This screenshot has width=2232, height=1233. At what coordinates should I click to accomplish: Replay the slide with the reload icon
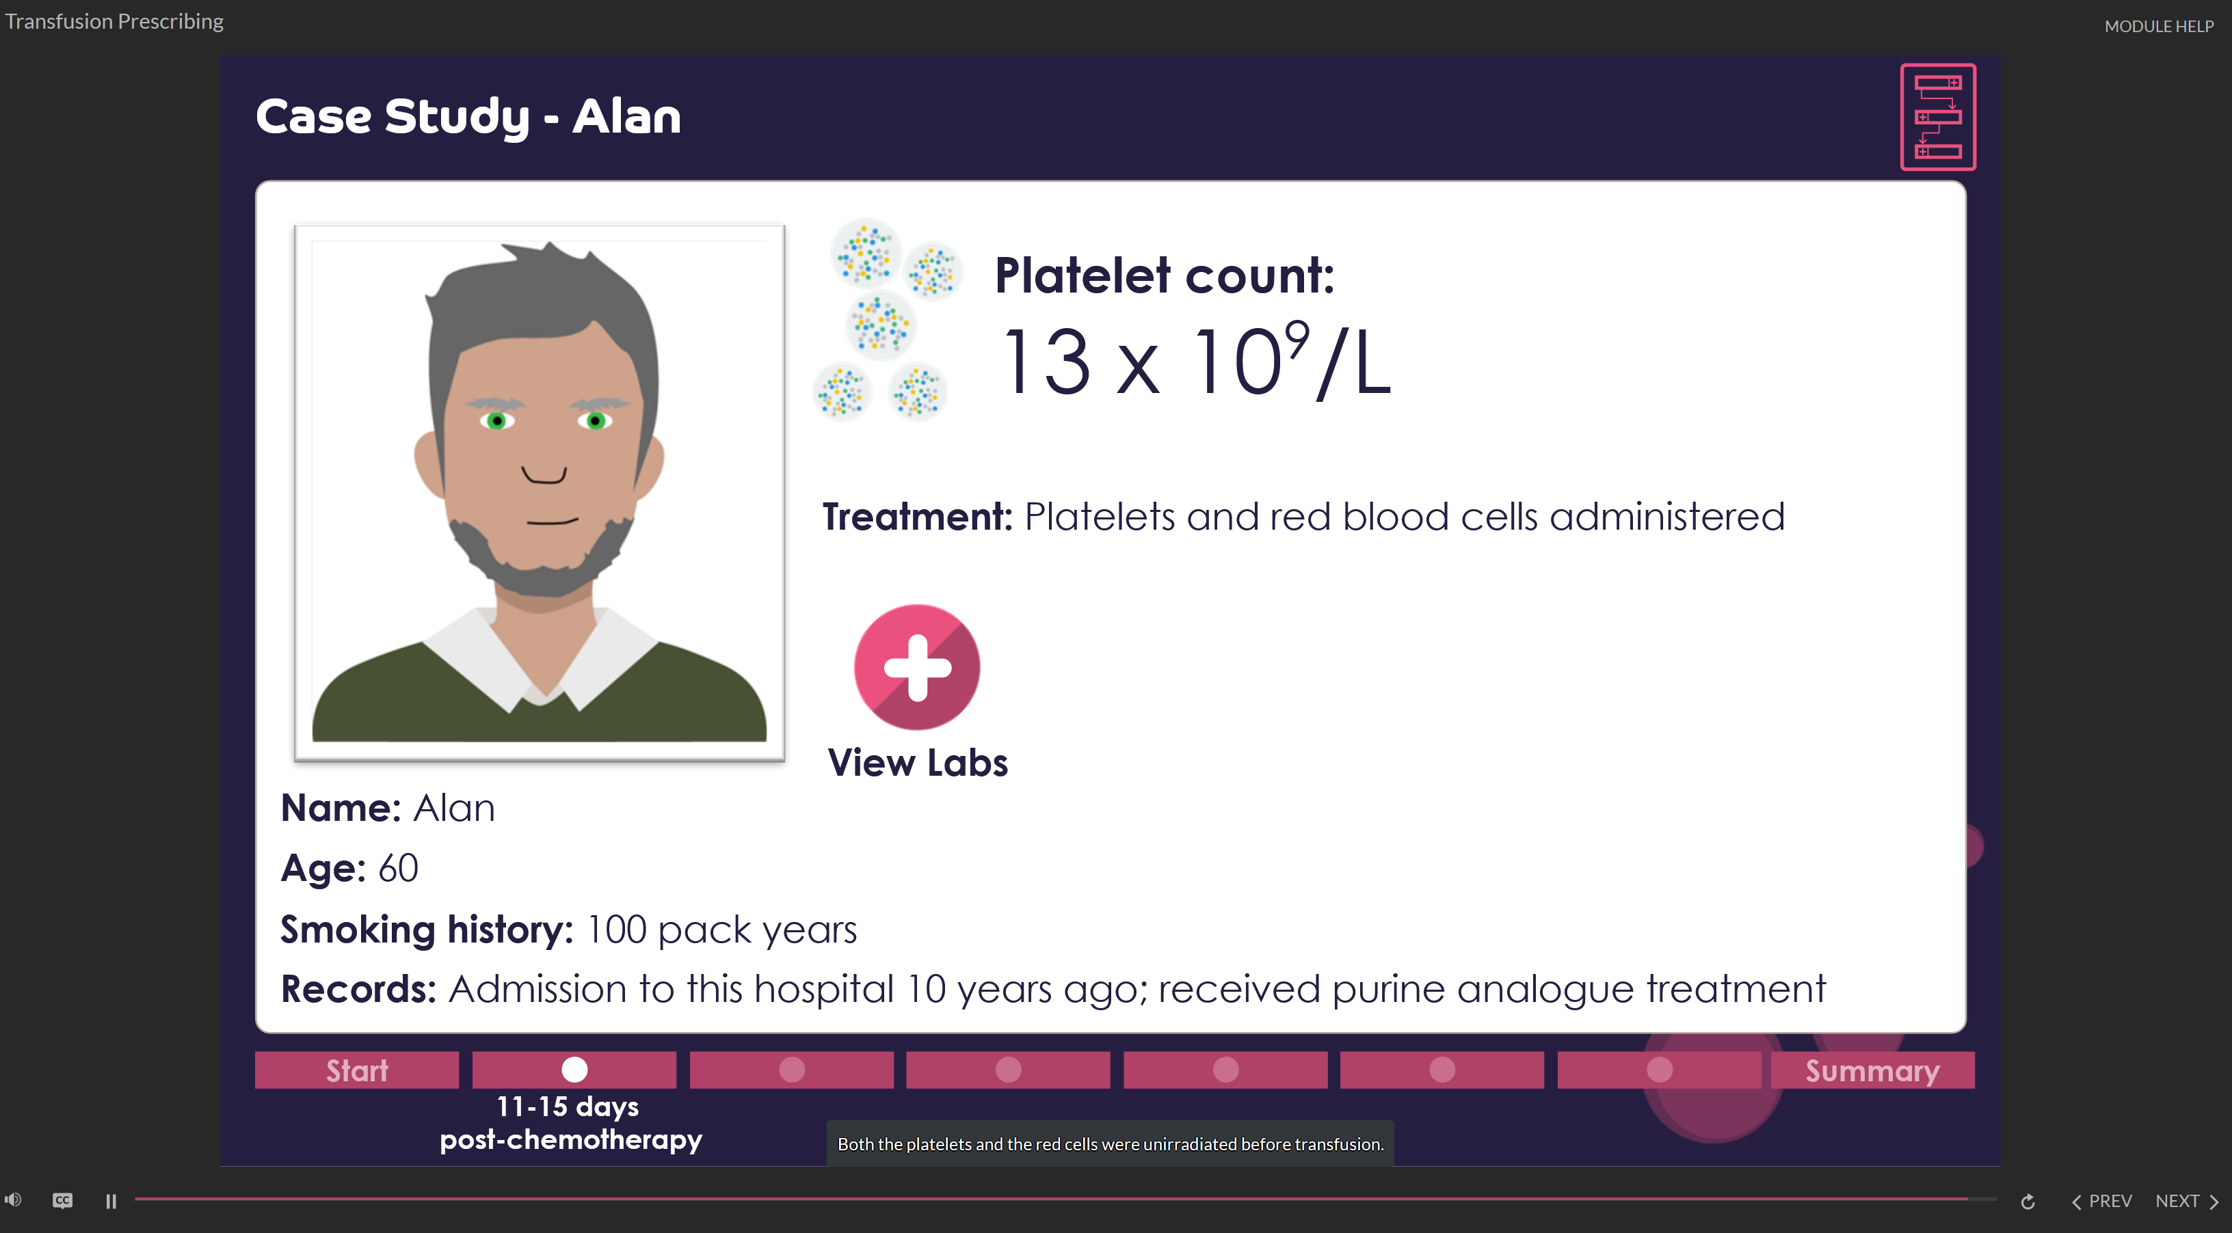tap(2028, 1201)
